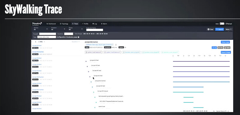Toggle system load balancer1 service filter
The width and height of the screenshot is (240, 115).
pyautogui.click(x=93, y=52)
